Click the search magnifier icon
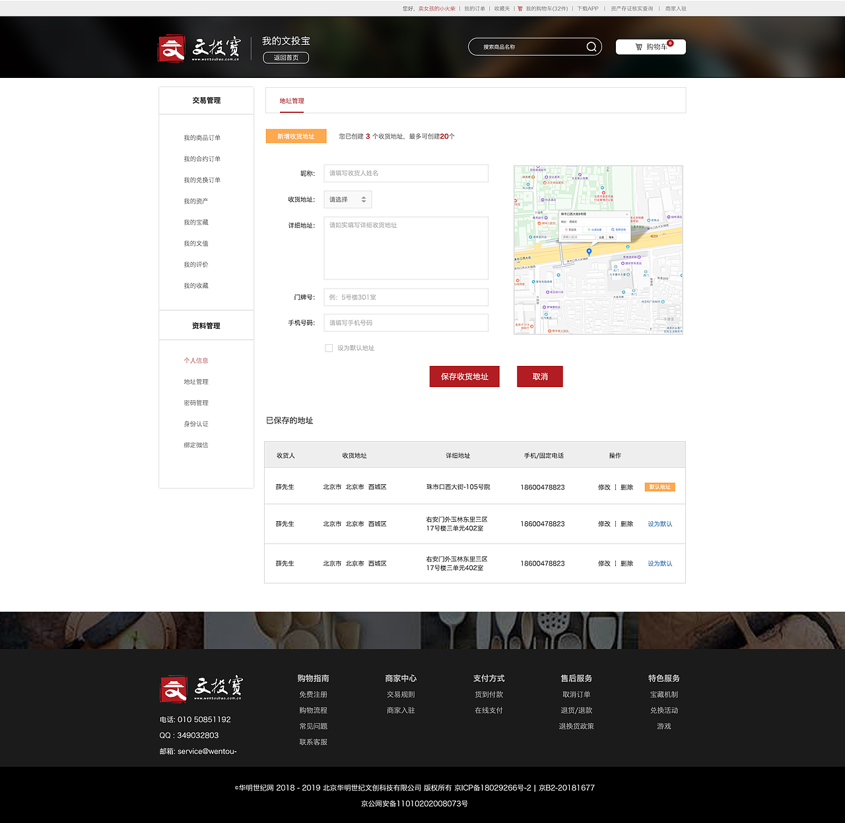Image resolution: width=845 pixels, height=823 pixels. point(591,47)
